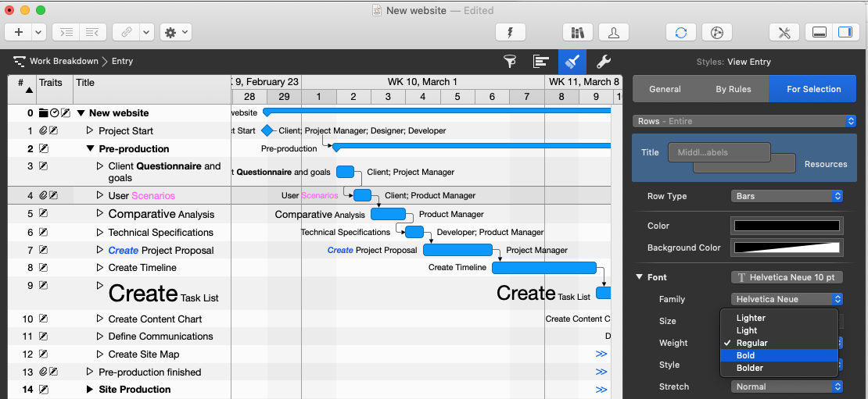Image resolution: width=868 pixels, height=399 pixels.
Task: Click the resources person icon
Action: tap(614, 32)
